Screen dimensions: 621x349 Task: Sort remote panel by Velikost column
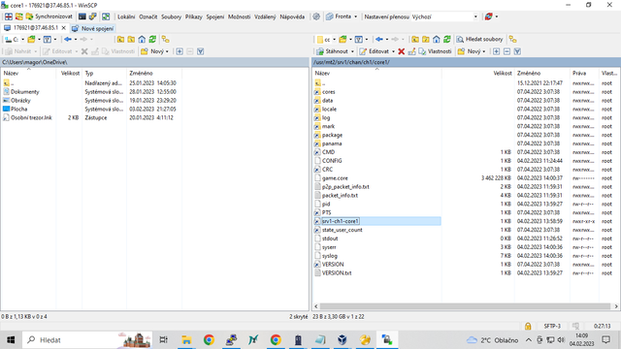pos(477,74)
